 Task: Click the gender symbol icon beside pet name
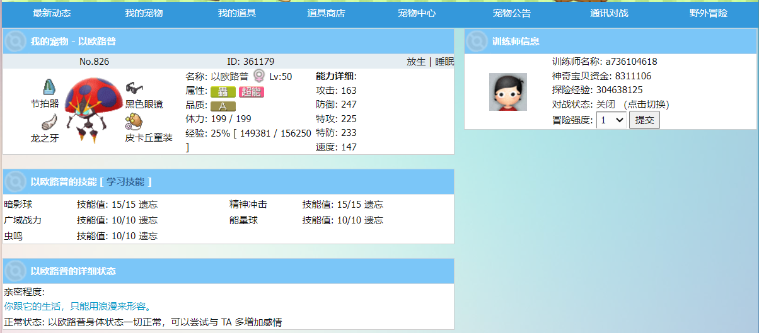pos(259,76)
